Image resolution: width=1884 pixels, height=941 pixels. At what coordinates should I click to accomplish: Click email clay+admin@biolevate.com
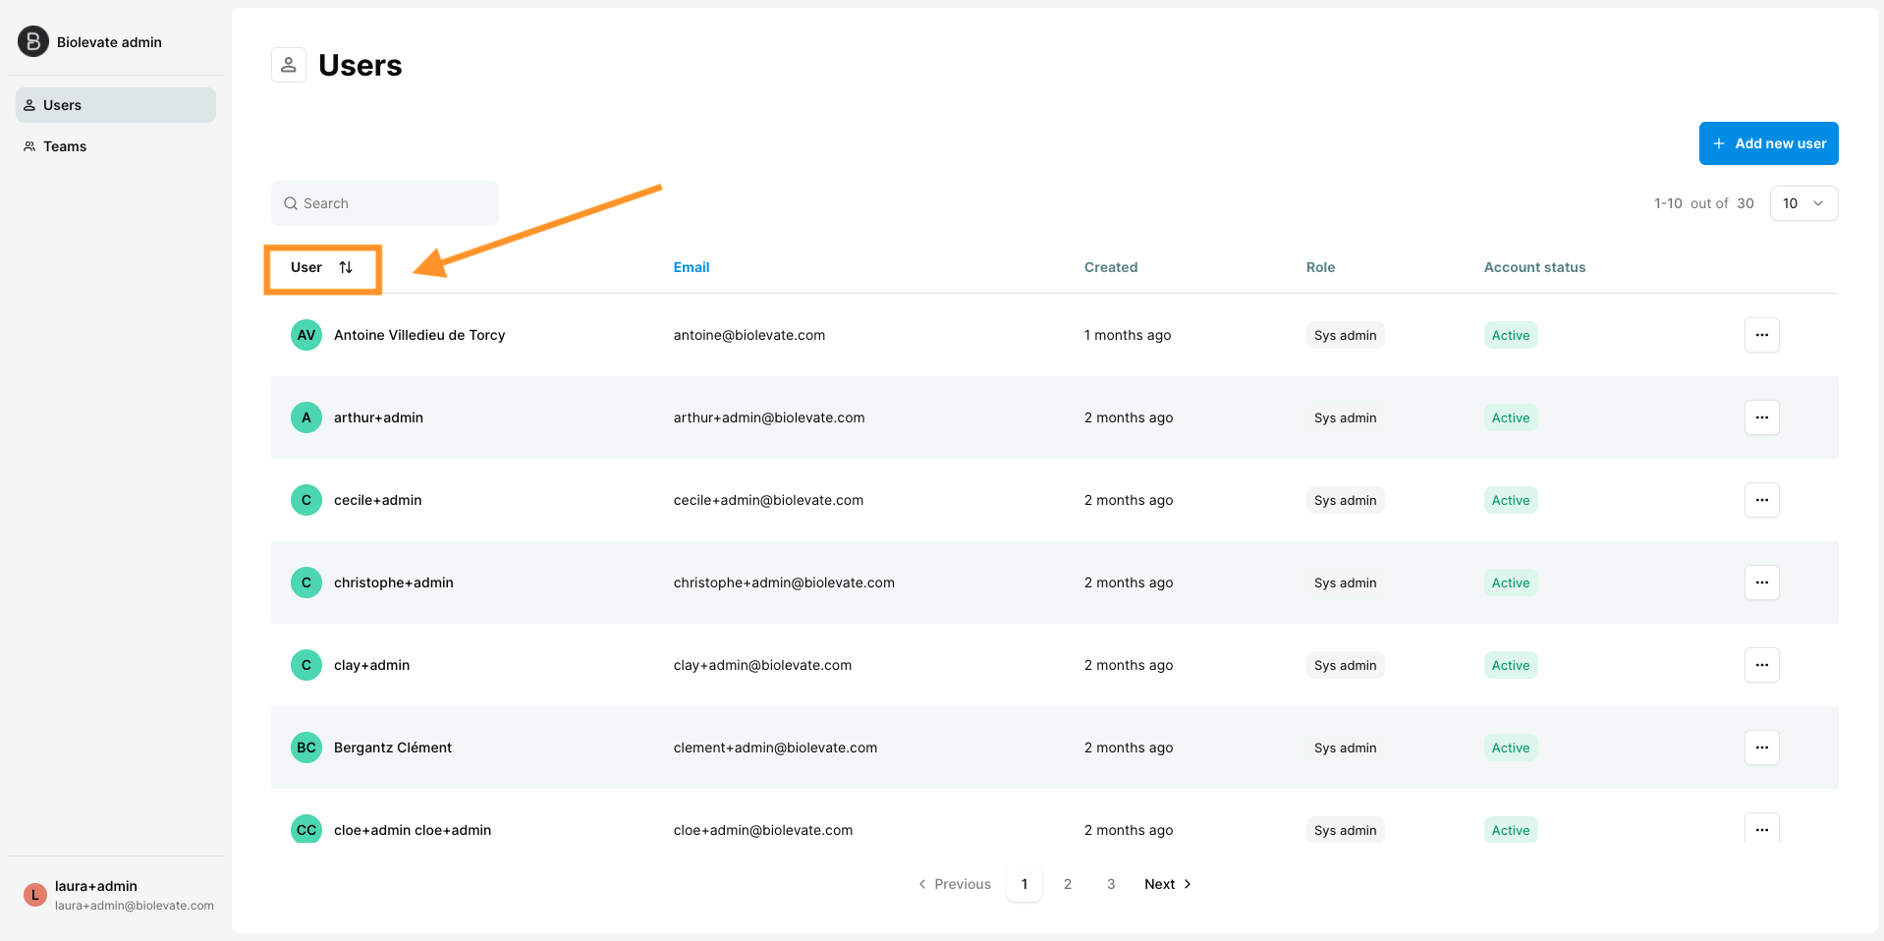pyautogui.click(x=762, y=665)
